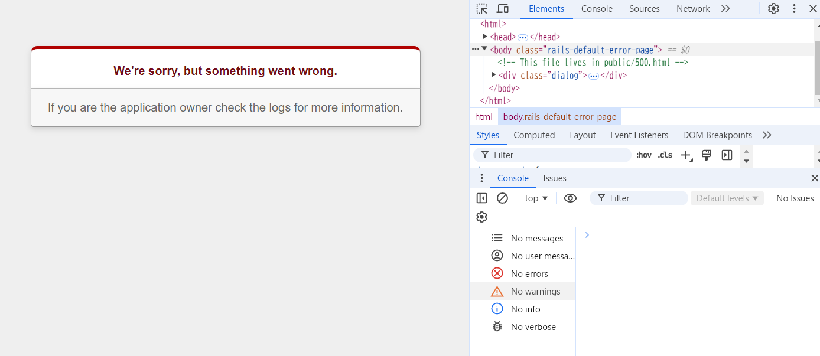
Task: Open the Layout pane tab
Action: coord(583,135)
